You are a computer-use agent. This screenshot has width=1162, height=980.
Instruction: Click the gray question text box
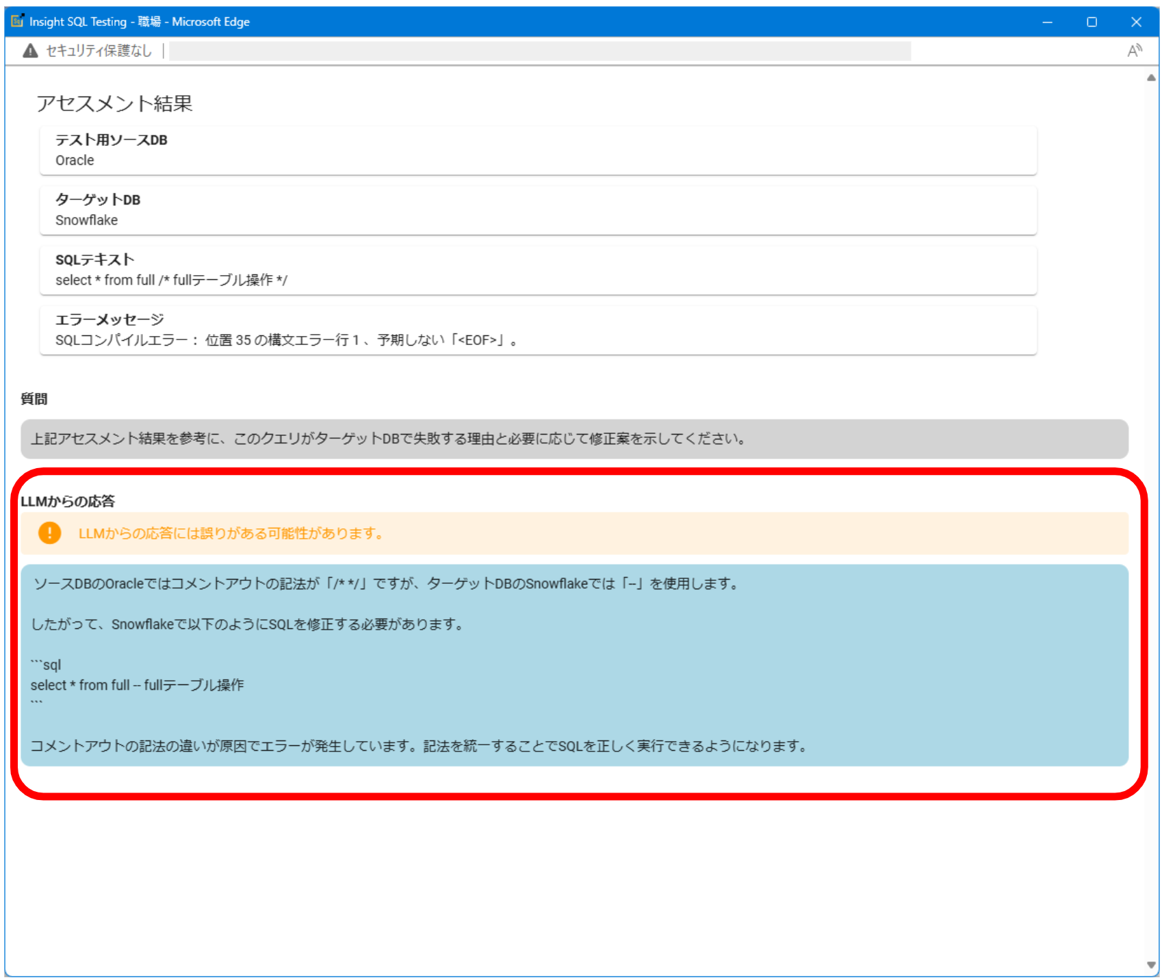(x=574, y=439)
